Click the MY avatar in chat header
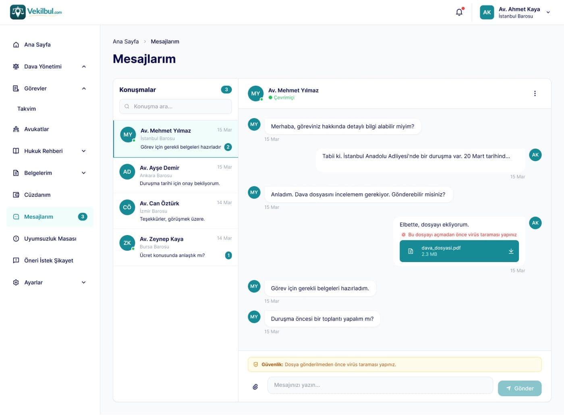564x415 pixels. (x=255, y=93)
